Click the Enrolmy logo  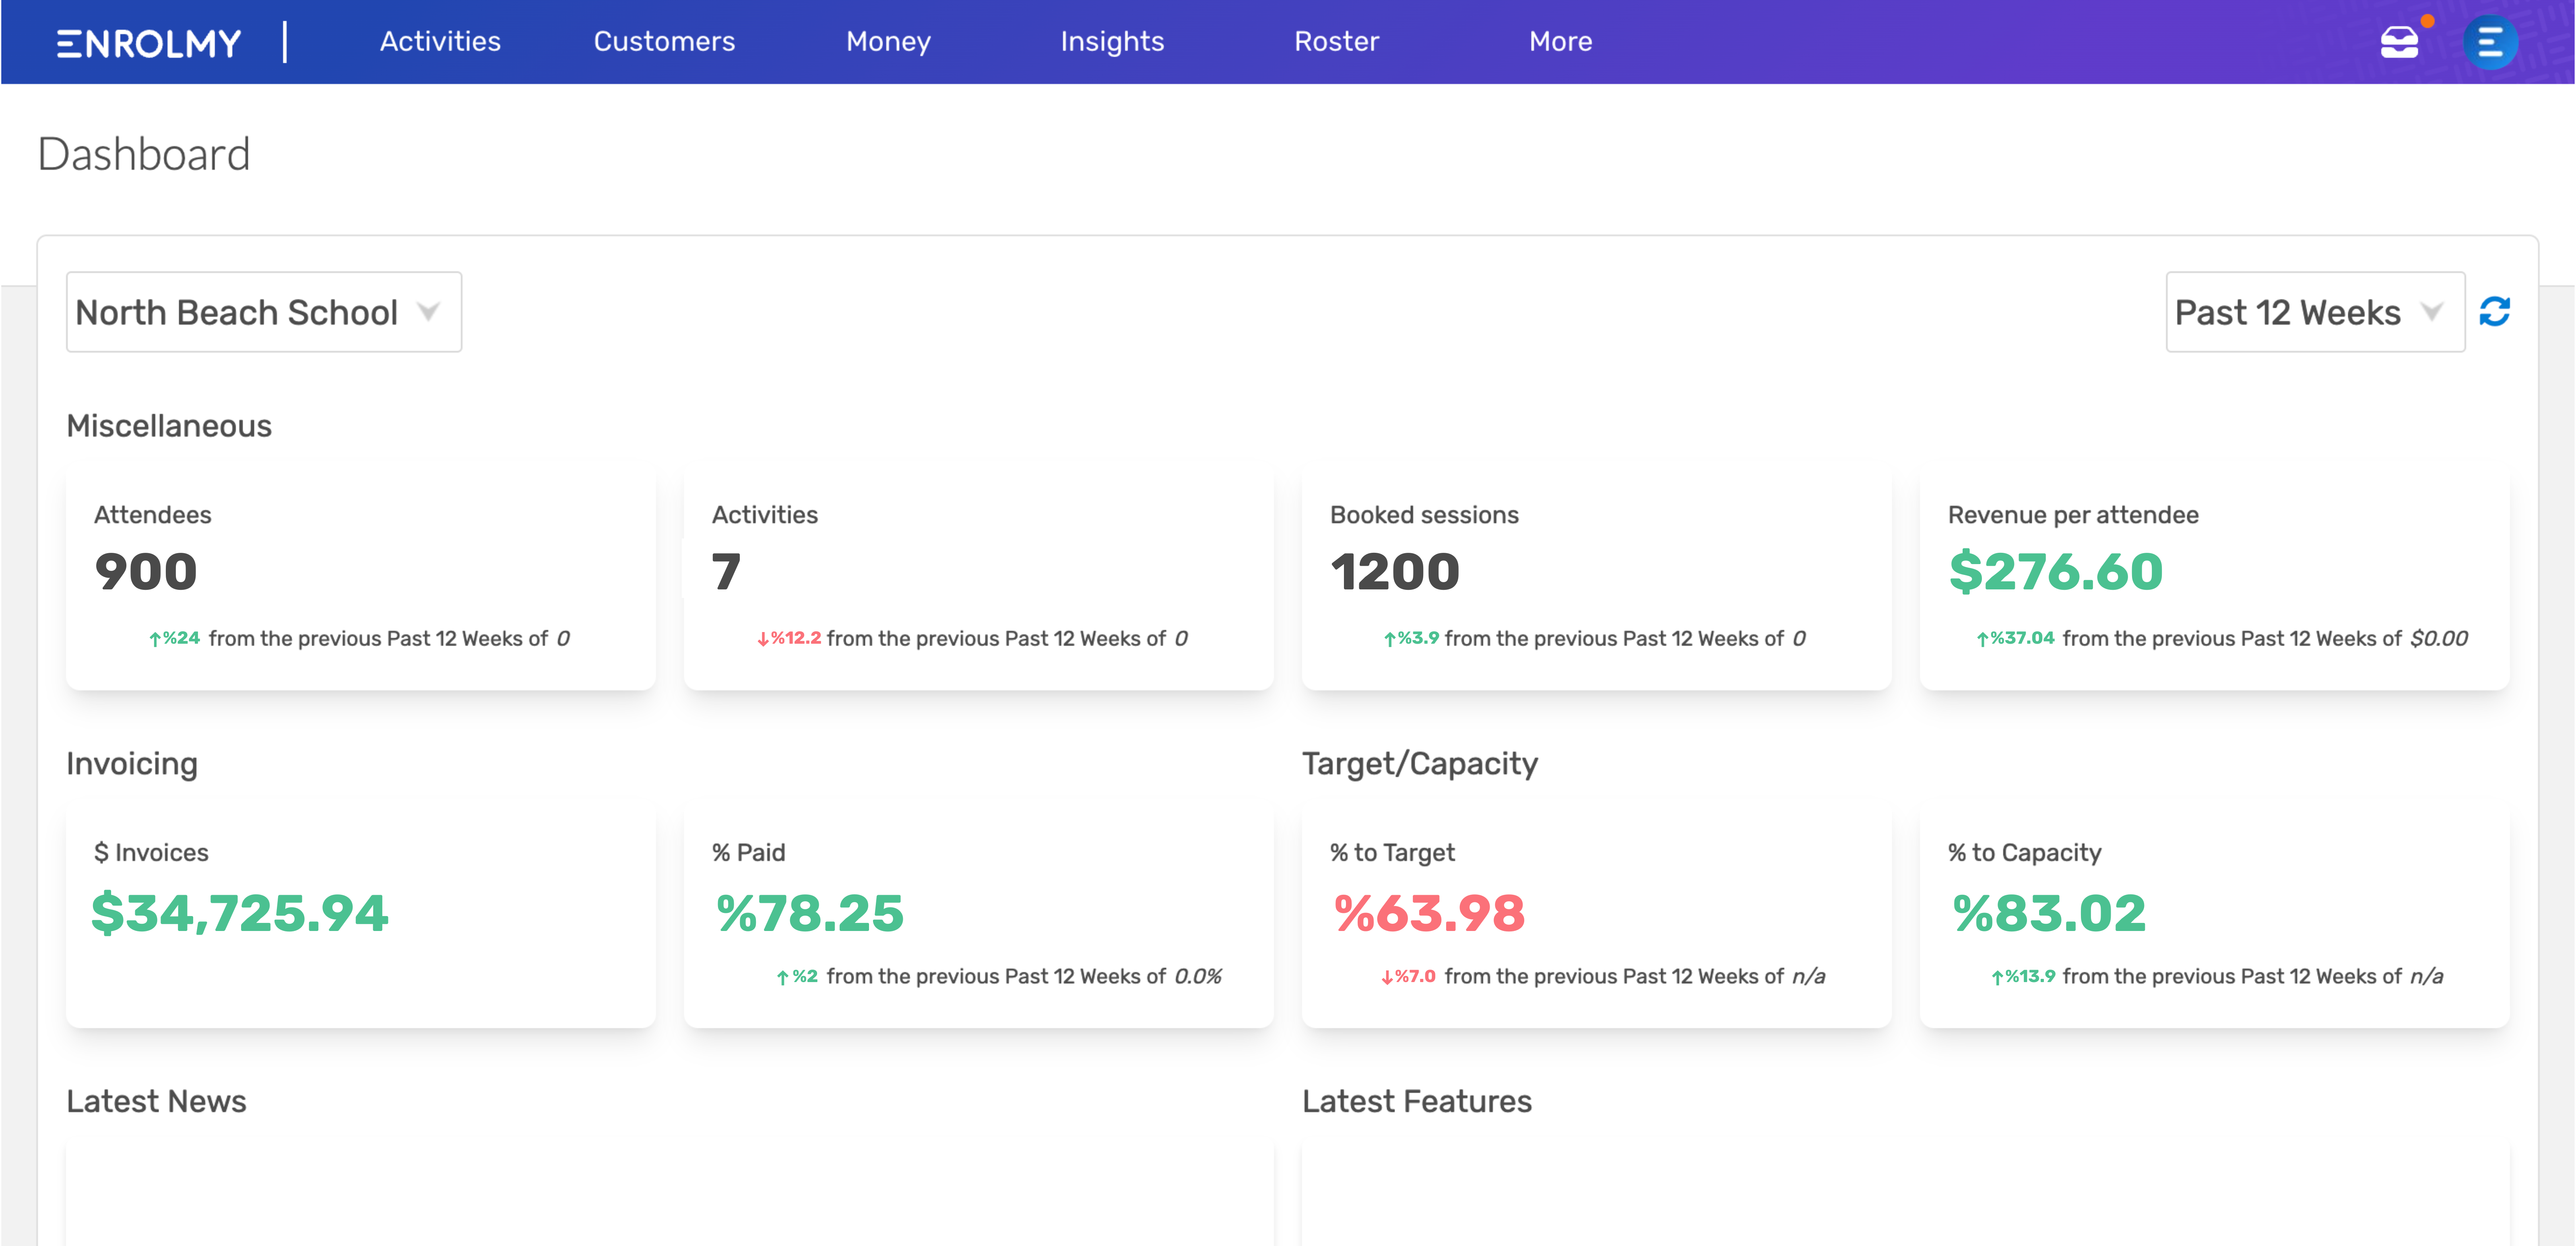(x=149, y=43)
